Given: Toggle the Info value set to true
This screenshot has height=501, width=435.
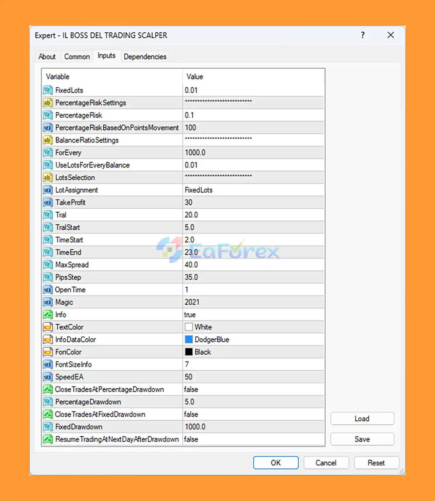Looking at the screenshot, I should tap(253, 315).
